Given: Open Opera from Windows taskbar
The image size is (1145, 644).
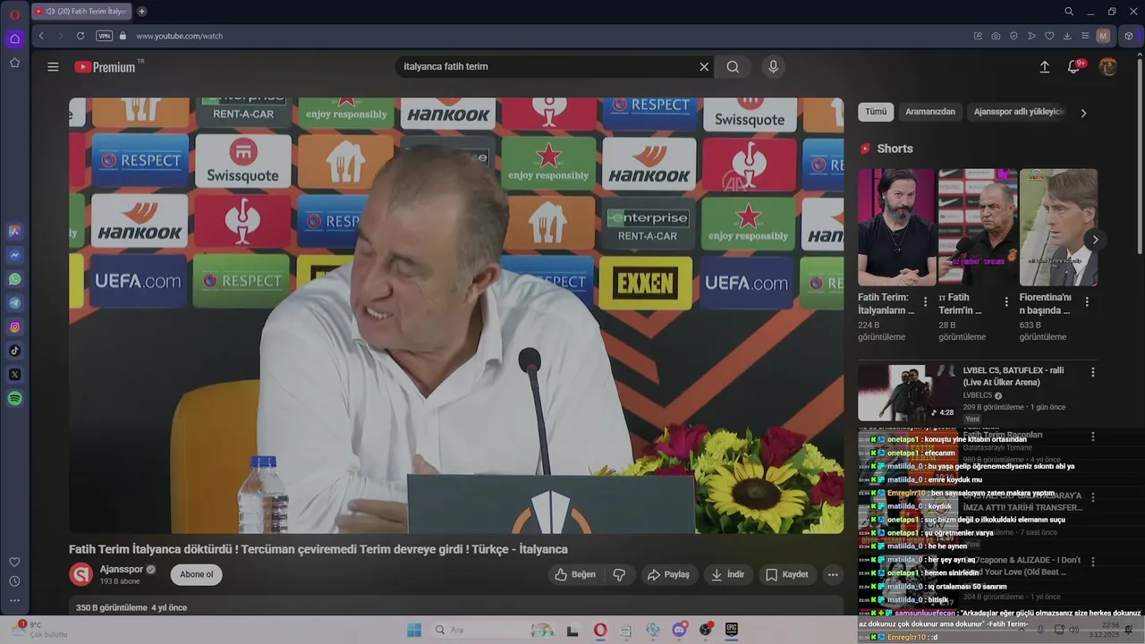Looking at the screenshot, I should click(600, 630).
